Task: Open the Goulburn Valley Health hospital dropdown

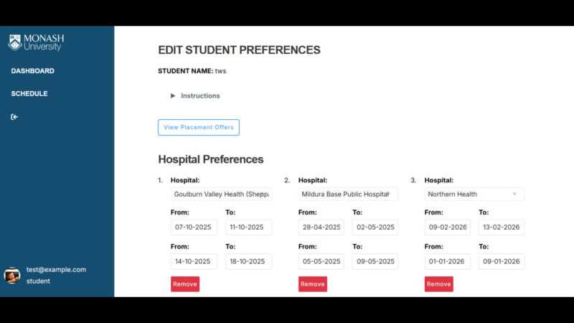Action: tap(221, 194)
